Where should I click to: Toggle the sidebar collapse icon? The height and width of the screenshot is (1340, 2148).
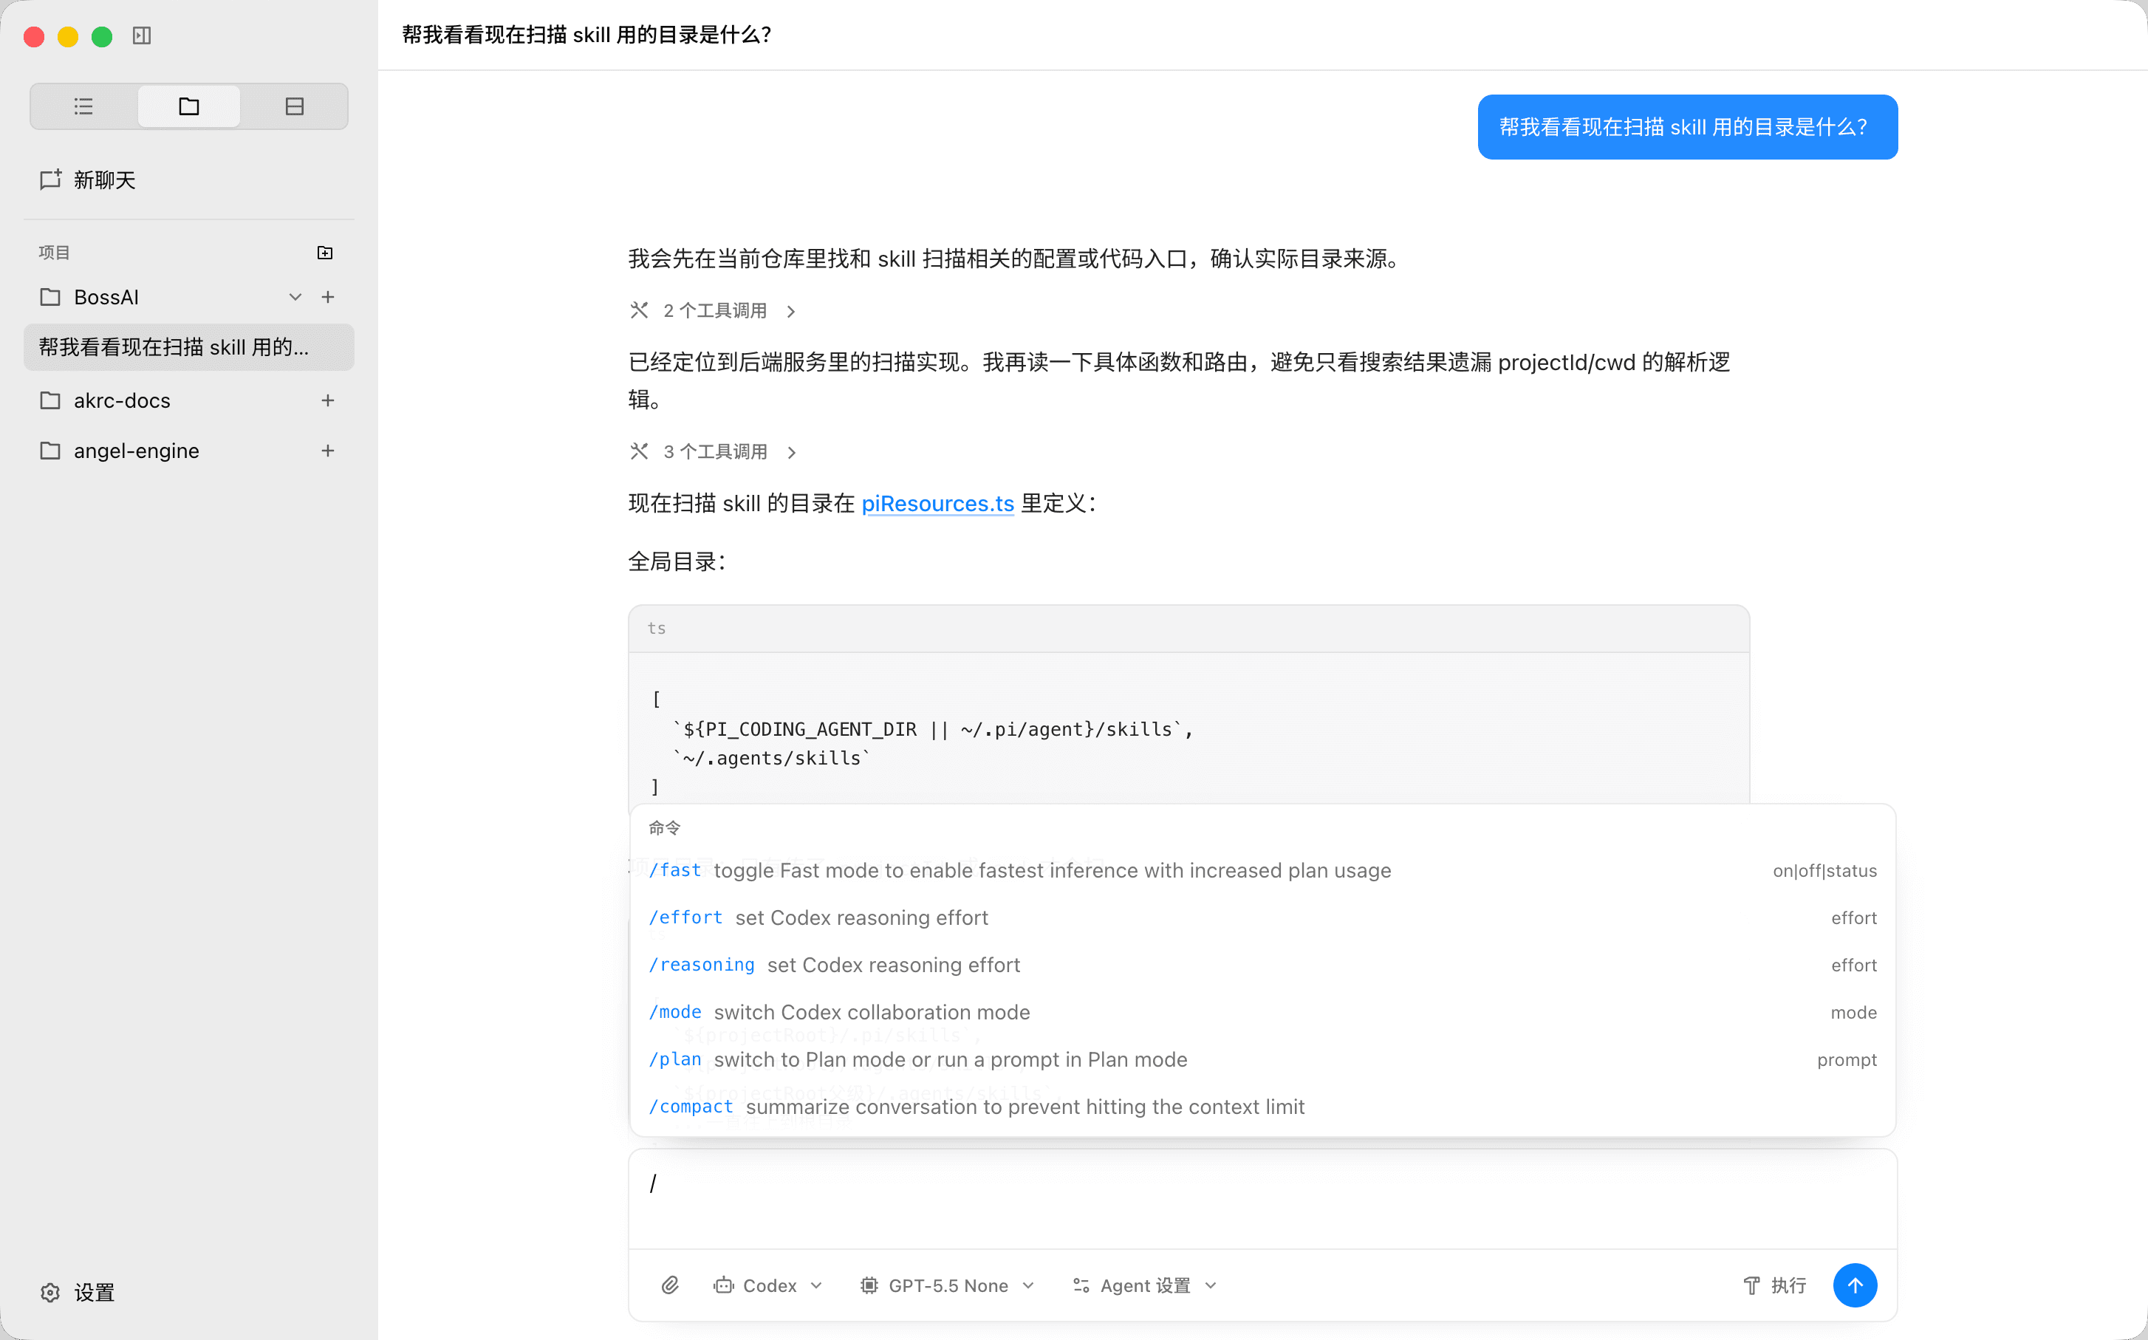click(x=142, y=35)
